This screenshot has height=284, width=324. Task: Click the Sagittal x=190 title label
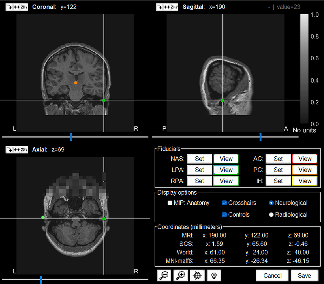pyautogui.click(x=204, y=7)
